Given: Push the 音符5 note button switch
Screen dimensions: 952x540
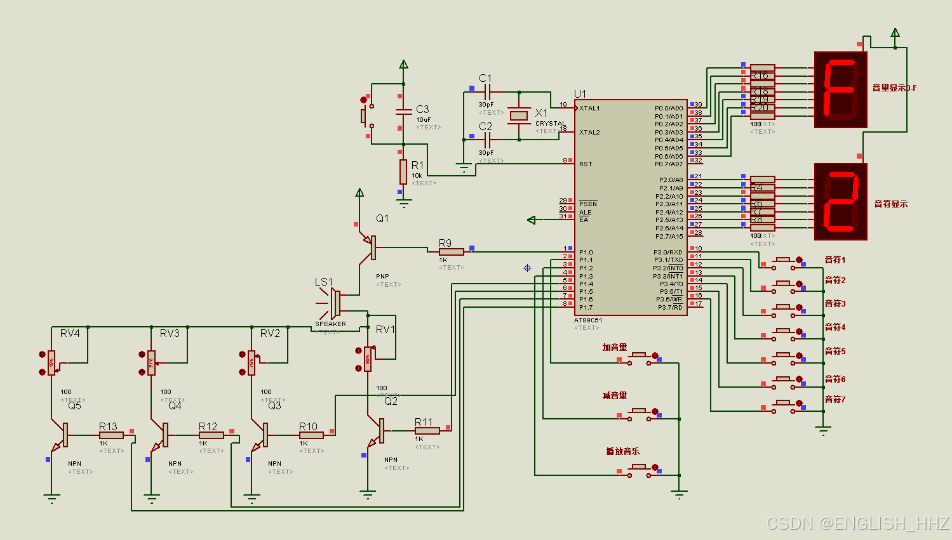Looking at the screenshot, I should pyautogui.click(x=782, y=357).
